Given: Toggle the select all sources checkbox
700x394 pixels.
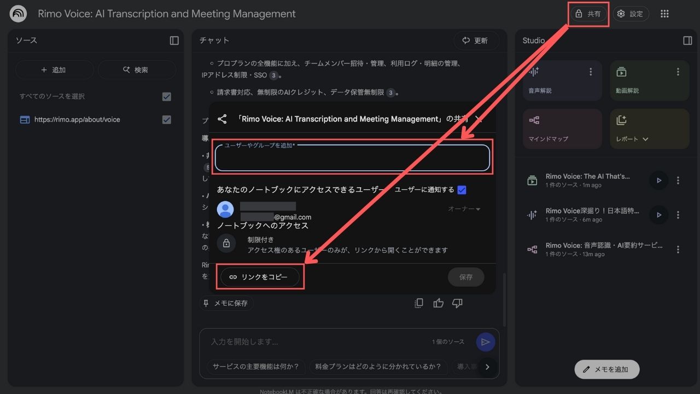Looking at the screenshot, I should tap(167, 97).
